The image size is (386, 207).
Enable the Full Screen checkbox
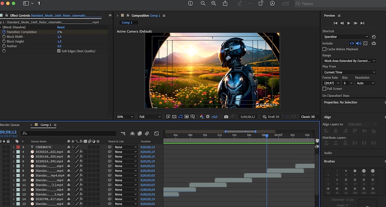point(325,89)
